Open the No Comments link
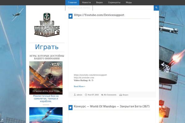 click(110, 95)
